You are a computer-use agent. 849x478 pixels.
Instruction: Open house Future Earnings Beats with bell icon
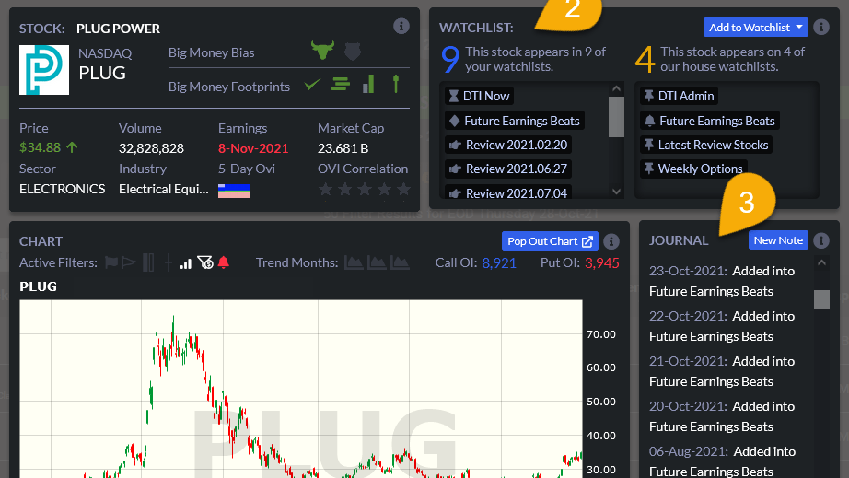710,121
